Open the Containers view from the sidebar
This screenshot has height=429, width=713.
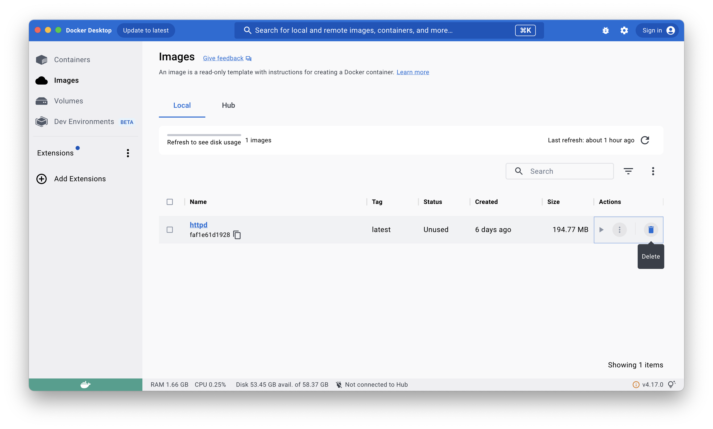(72, 60)
